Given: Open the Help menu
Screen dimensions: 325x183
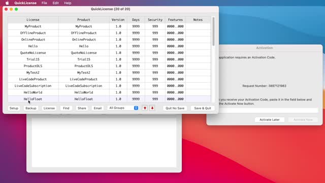Looking at the screenshot, I should [68, 3].
